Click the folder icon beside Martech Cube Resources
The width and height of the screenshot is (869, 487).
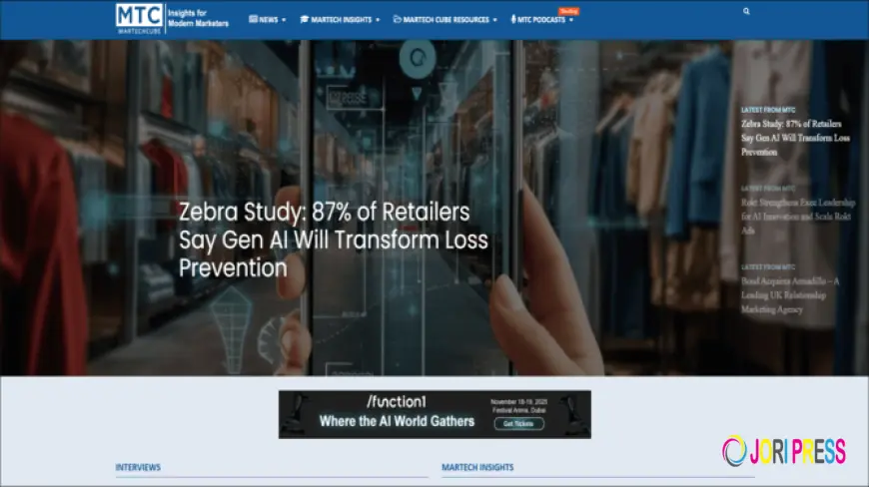pos(398,19)
